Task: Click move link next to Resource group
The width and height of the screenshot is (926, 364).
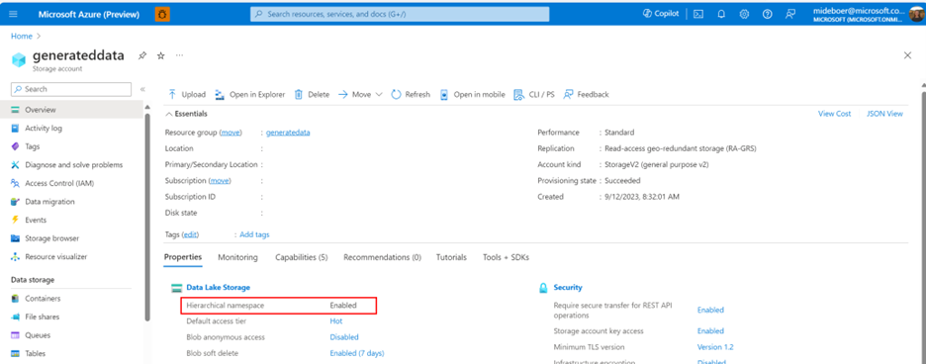Action: click(231, 133)
